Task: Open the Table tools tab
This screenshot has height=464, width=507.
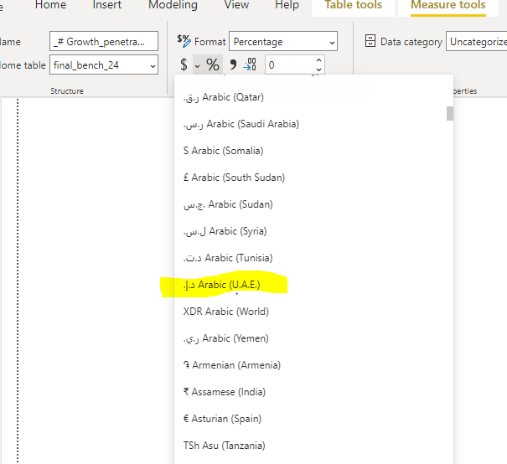Action: click(x=353, y=5)
